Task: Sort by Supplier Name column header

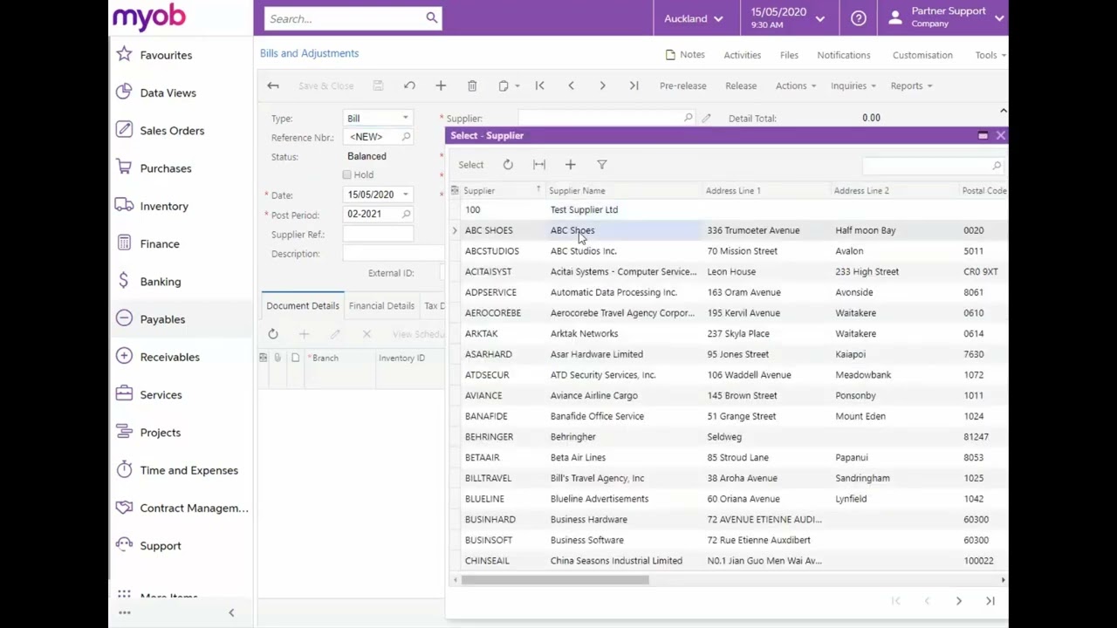Action: tap(577, 190)
